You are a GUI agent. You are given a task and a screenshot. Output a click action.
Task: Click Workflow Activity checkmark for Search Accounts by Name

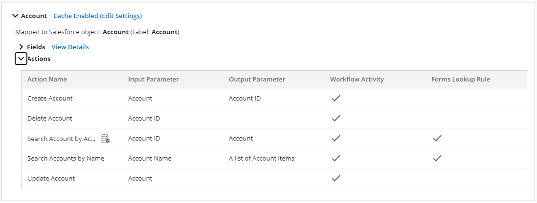(336, 158)
